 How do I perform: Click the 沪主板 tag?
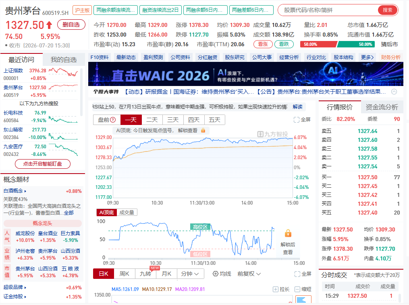pyautogui.click(x=82, y=10)
